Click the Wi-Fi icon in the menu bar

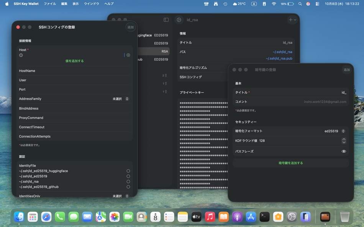[x=273, y=4]
